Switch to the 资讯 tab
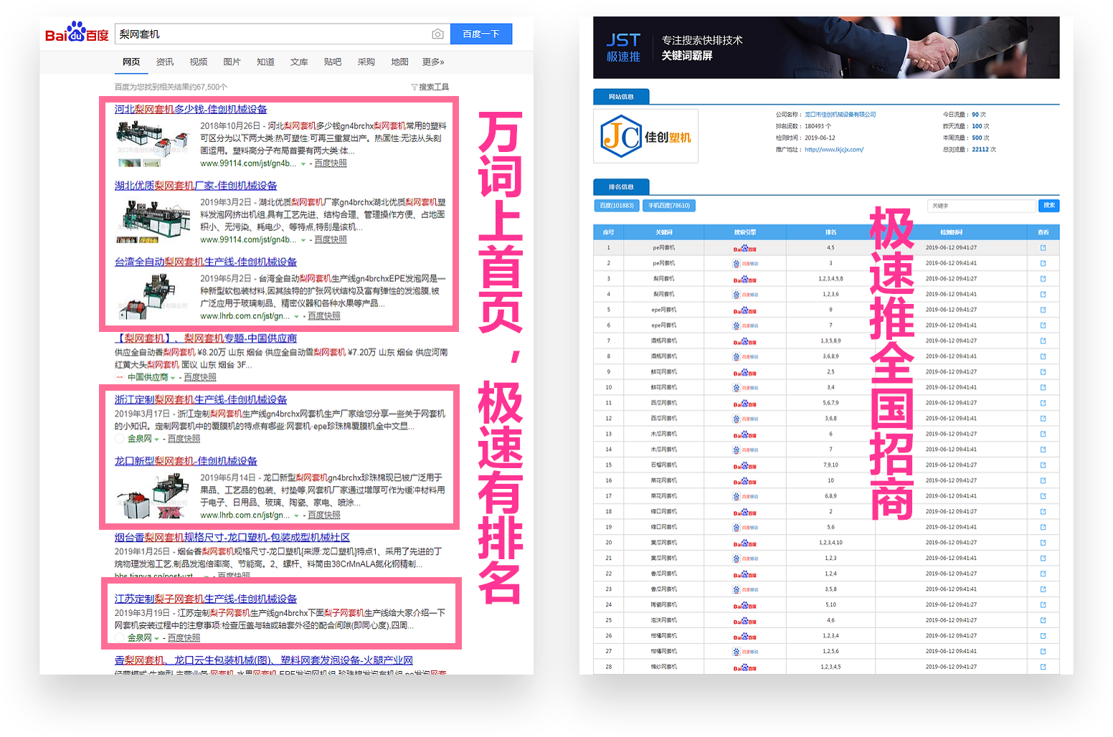 point(165,62)
